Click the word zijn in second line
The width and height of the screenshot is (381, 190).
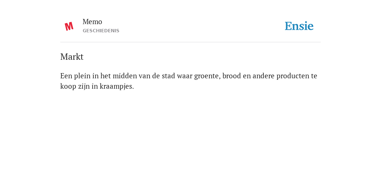click(84, 86)
